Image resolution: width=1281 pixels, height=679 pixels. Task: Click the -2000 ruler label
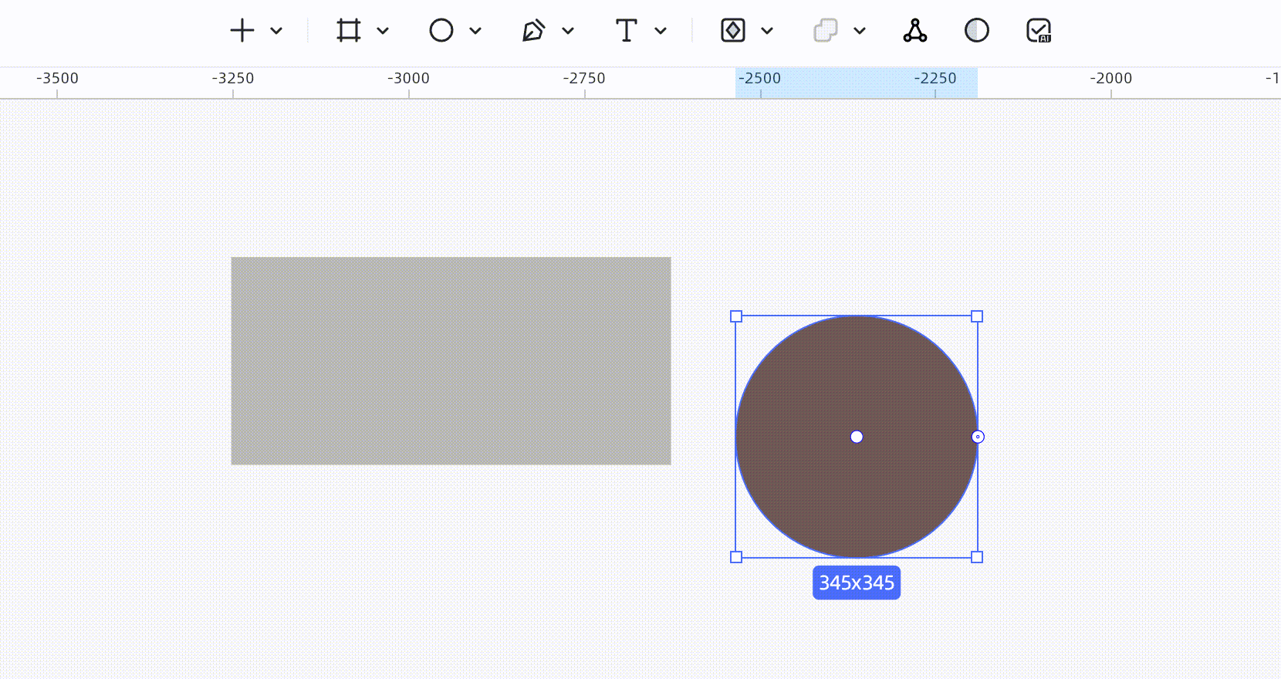coord(1111,78)
